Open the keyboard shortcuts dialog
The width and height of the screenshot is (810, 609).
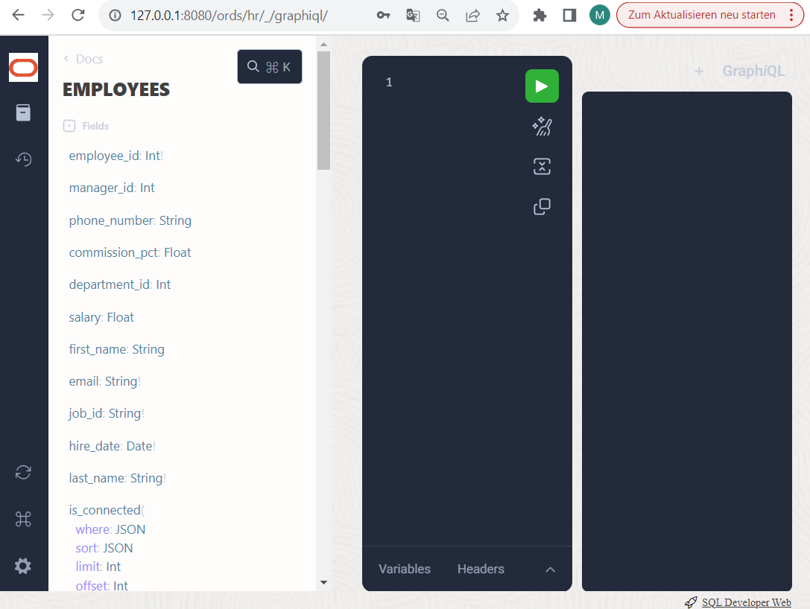(x=23, y=519)
